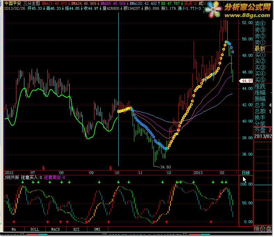274x237 pixels.
Task: Open the MACD indicator tab
Action: tap(56, 229)
